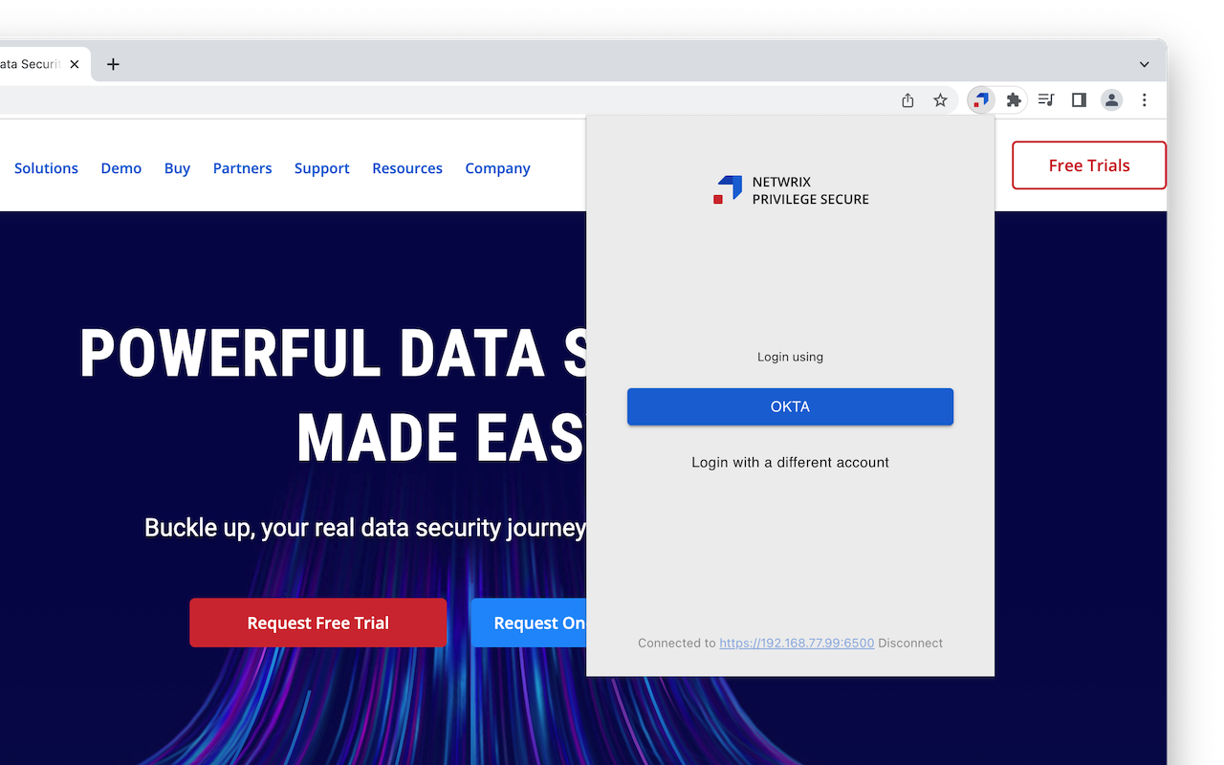Click the Free Trials button
1224x765 pixels.
(x=1088, y=164)
